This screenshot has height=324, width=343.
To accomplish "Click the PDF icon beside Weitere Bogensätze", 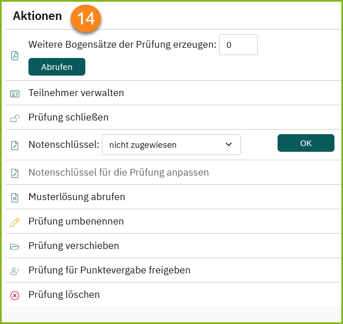I will (x=15, y=56).
